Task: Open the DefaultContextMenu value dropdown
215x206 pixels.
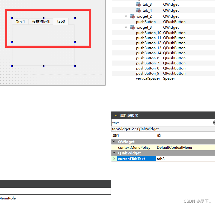Action: click(x=185, y=148)
